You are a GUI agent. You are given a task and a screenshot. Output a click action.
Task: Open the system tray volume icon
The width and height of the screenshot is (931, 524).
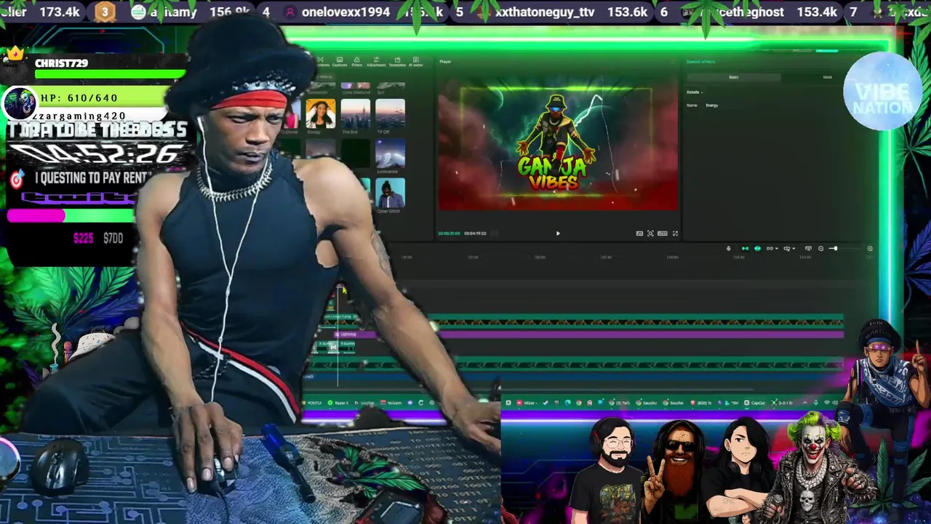coord(836,402)
